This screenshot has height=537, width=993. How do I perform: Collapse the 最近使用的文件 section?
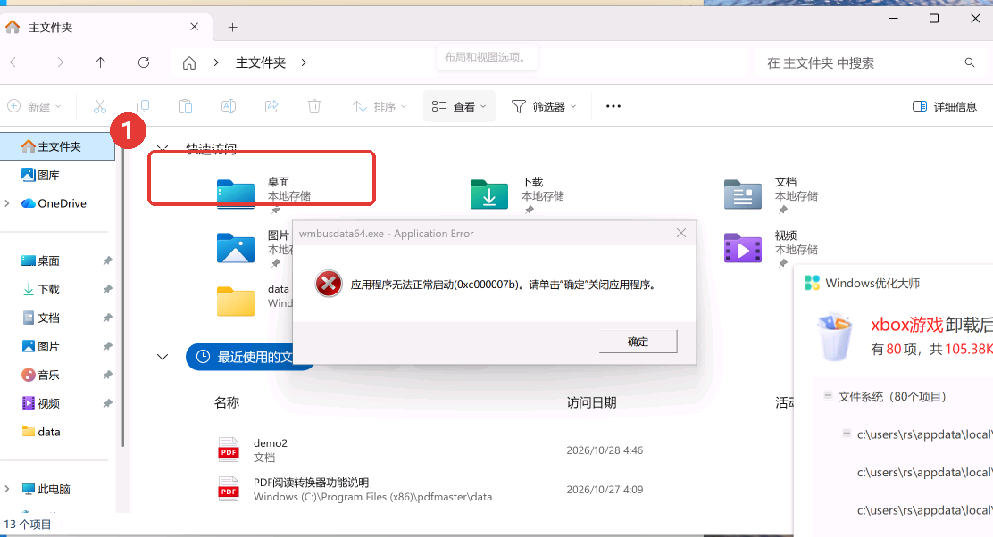coord(163,357)
